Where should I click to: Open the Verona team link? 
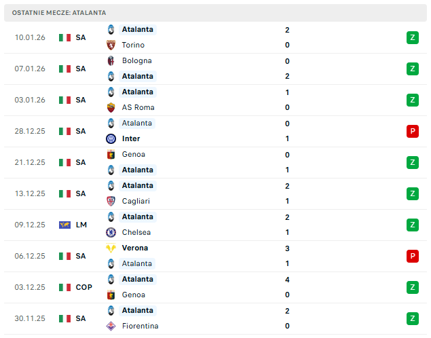(135, 248)
